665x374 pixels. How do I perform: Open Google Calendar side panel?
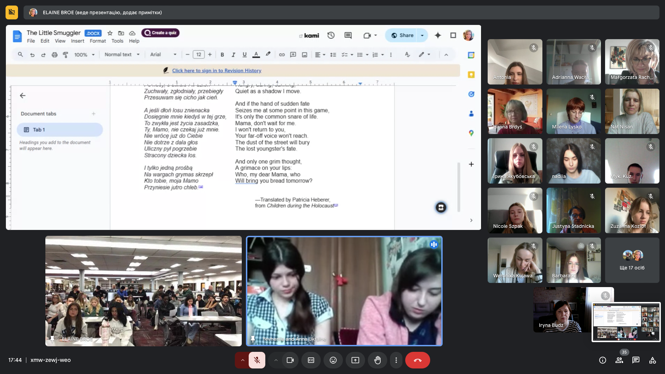point(471,55)
